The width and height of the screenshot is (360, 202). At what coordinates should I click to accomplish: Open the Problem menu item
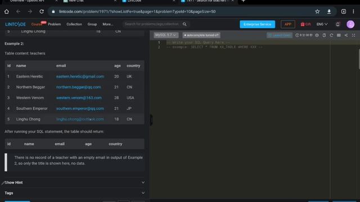click(55, 24)
